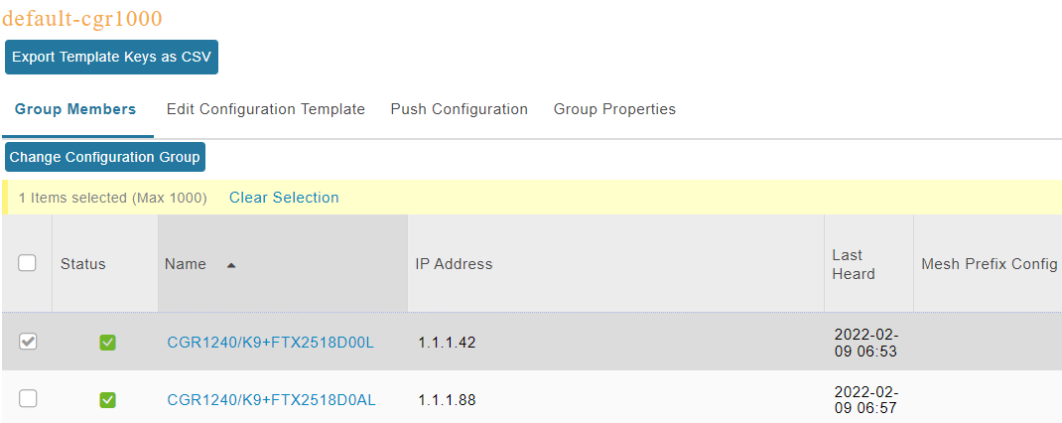
Task: Open the Group Properties tab
Action: point(614,109)
